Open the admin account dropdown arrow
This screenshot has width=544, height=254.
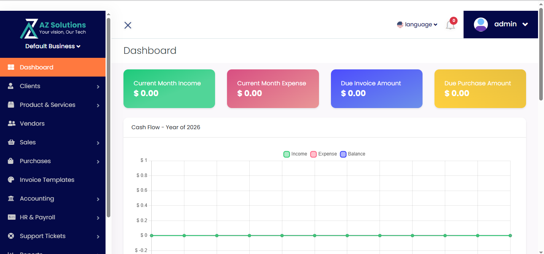pyautogui.click(x=525, y=24)
